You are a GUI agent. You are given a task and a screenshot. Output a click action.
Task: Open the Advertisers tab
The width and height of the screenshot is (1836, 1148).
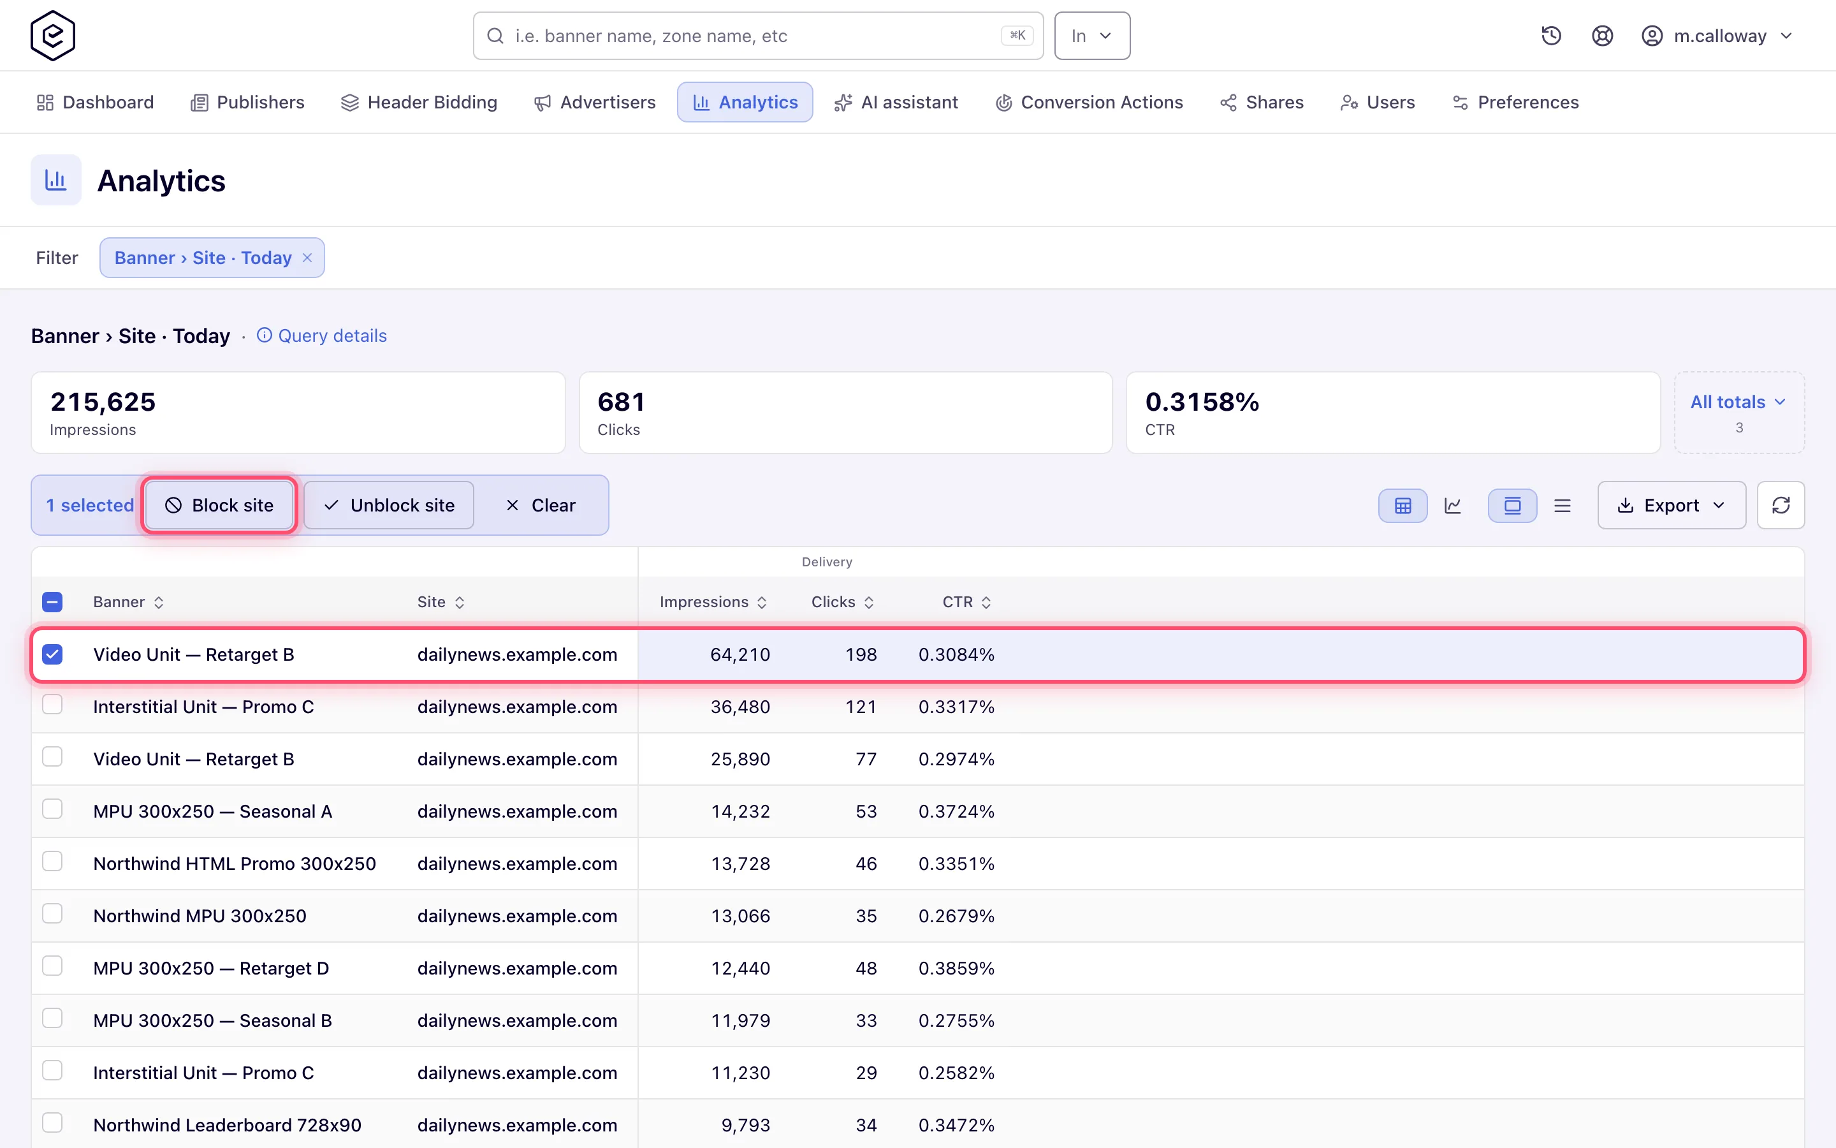pos(595,103)
